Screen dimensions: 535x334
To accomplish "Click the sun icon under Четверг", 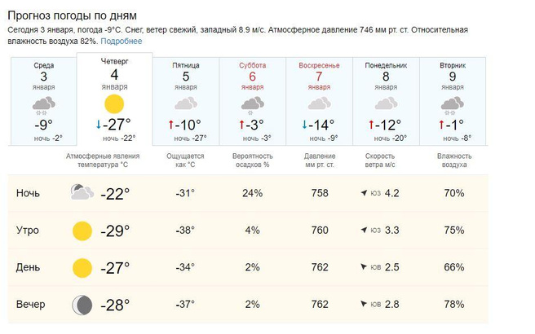I will click(114, 103).
